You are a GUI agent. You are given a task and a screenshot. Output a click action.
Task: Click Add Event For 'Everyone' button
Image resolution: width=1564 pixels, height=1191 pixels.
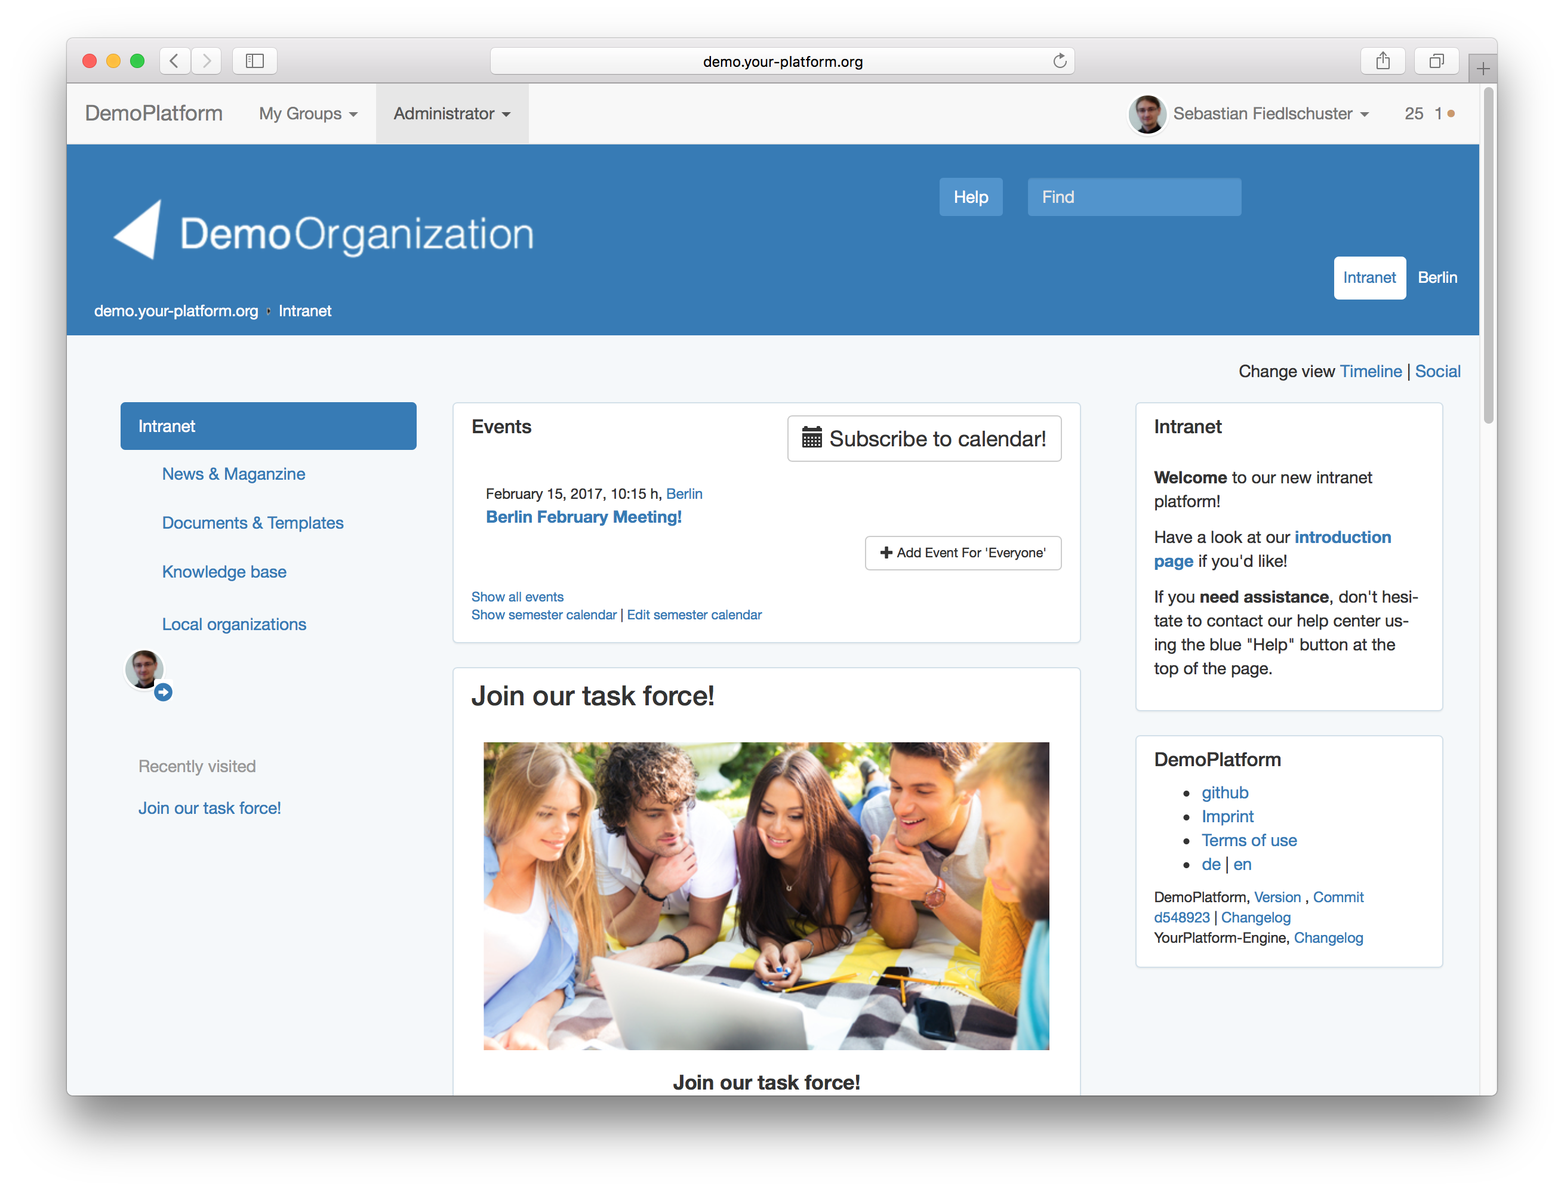pos(962,553)
